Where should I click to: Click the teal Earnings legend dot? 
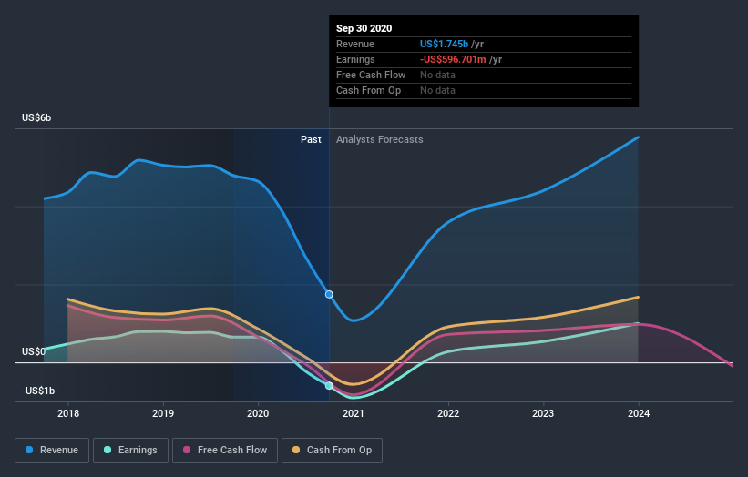point(108,450)
